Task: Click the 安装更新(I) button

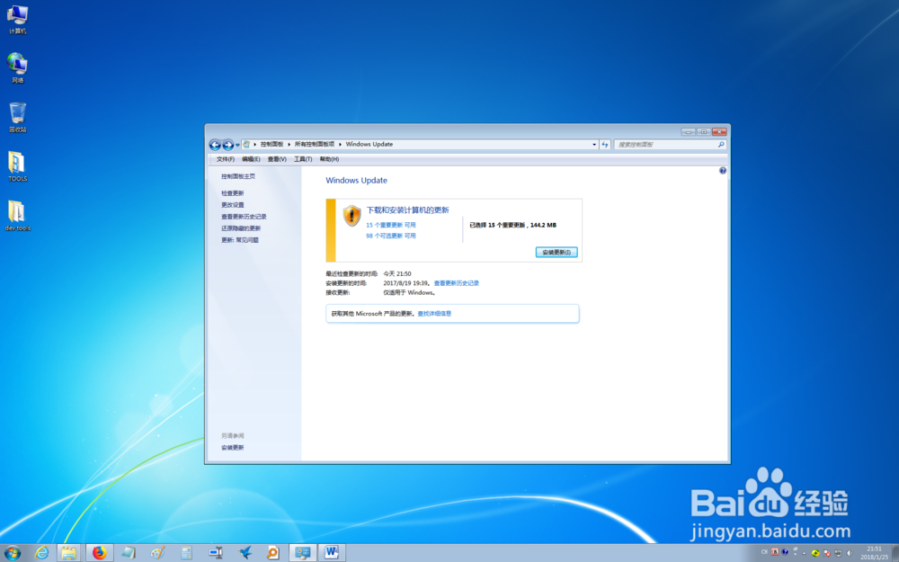Action: point(556,253)
